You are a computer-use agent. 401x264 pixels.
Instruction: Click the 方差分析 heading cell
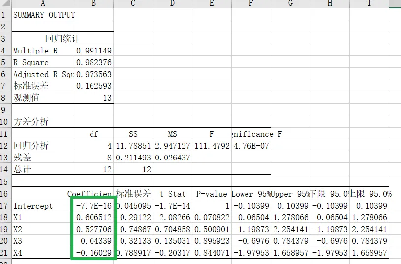click(43, 121)
